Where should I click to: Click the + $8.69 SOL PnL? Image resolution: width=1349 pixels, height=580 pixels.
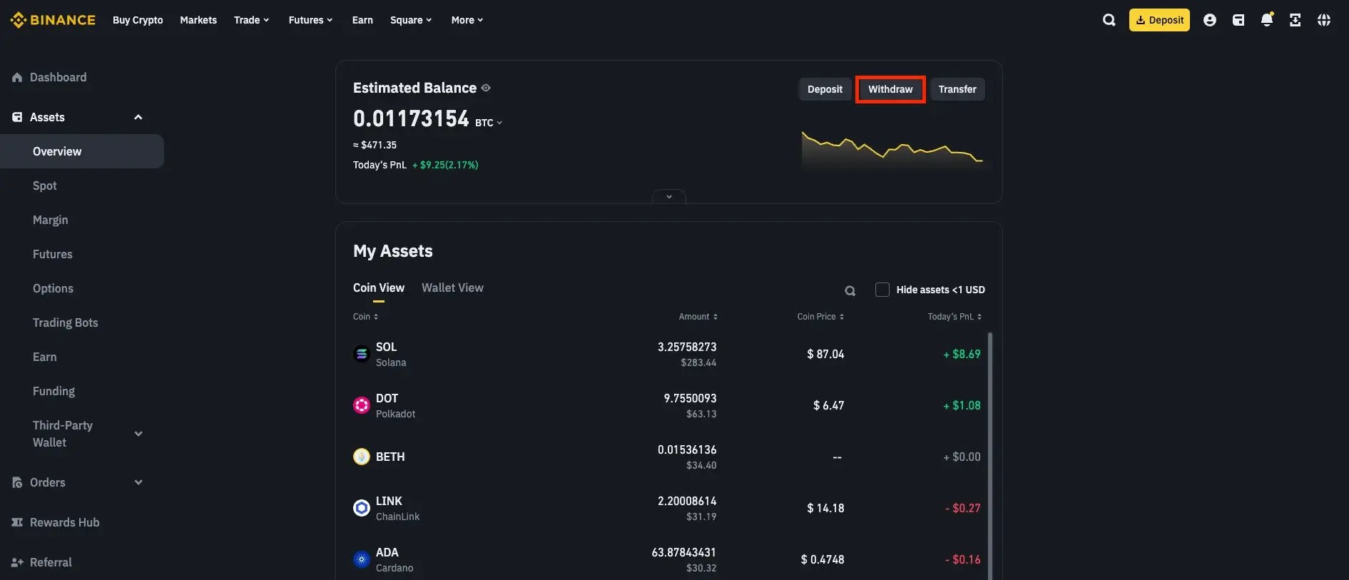pyautogui.click(x=962, y=354)
